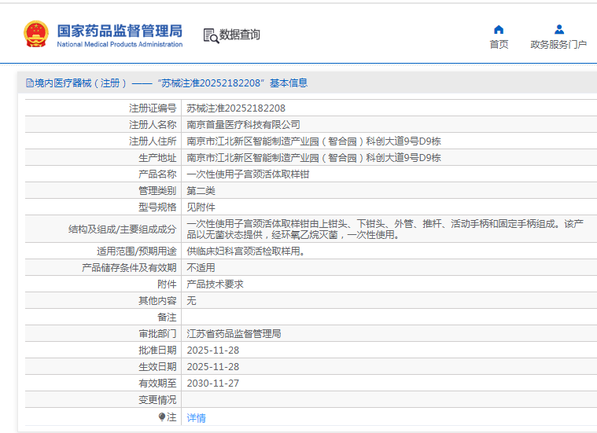Viewport: 597px width, 433px height.
Task: Open the 政务服务门户 navigation item
Action: coord(558,45)
